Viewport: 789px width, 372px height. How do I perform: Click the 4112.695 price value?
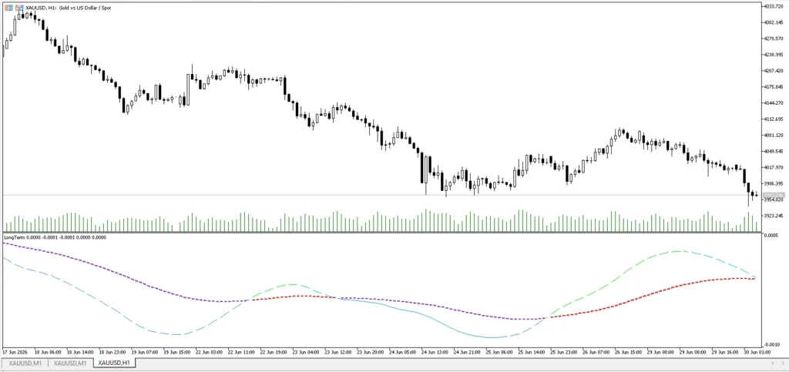click(774, 119)
